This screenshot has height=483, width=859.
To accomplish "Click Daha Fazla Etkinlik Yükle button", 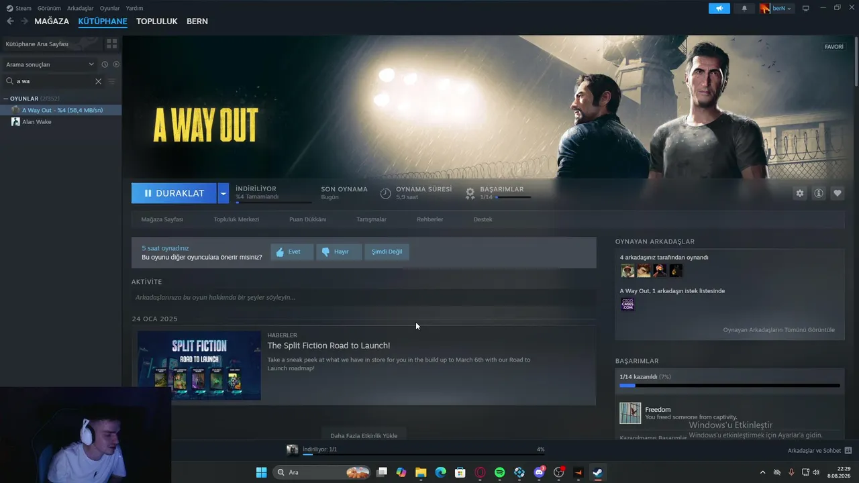I will (364, 435).
